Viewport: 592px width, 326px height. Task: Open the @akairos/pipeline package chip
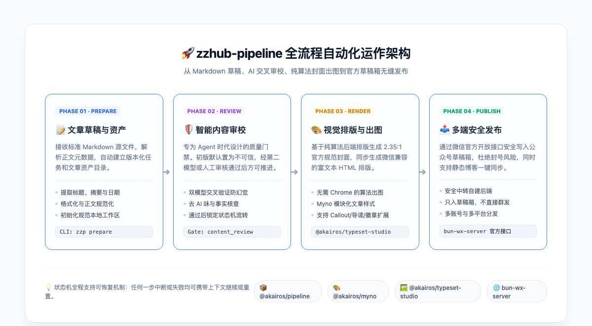[x=288, y=291]
